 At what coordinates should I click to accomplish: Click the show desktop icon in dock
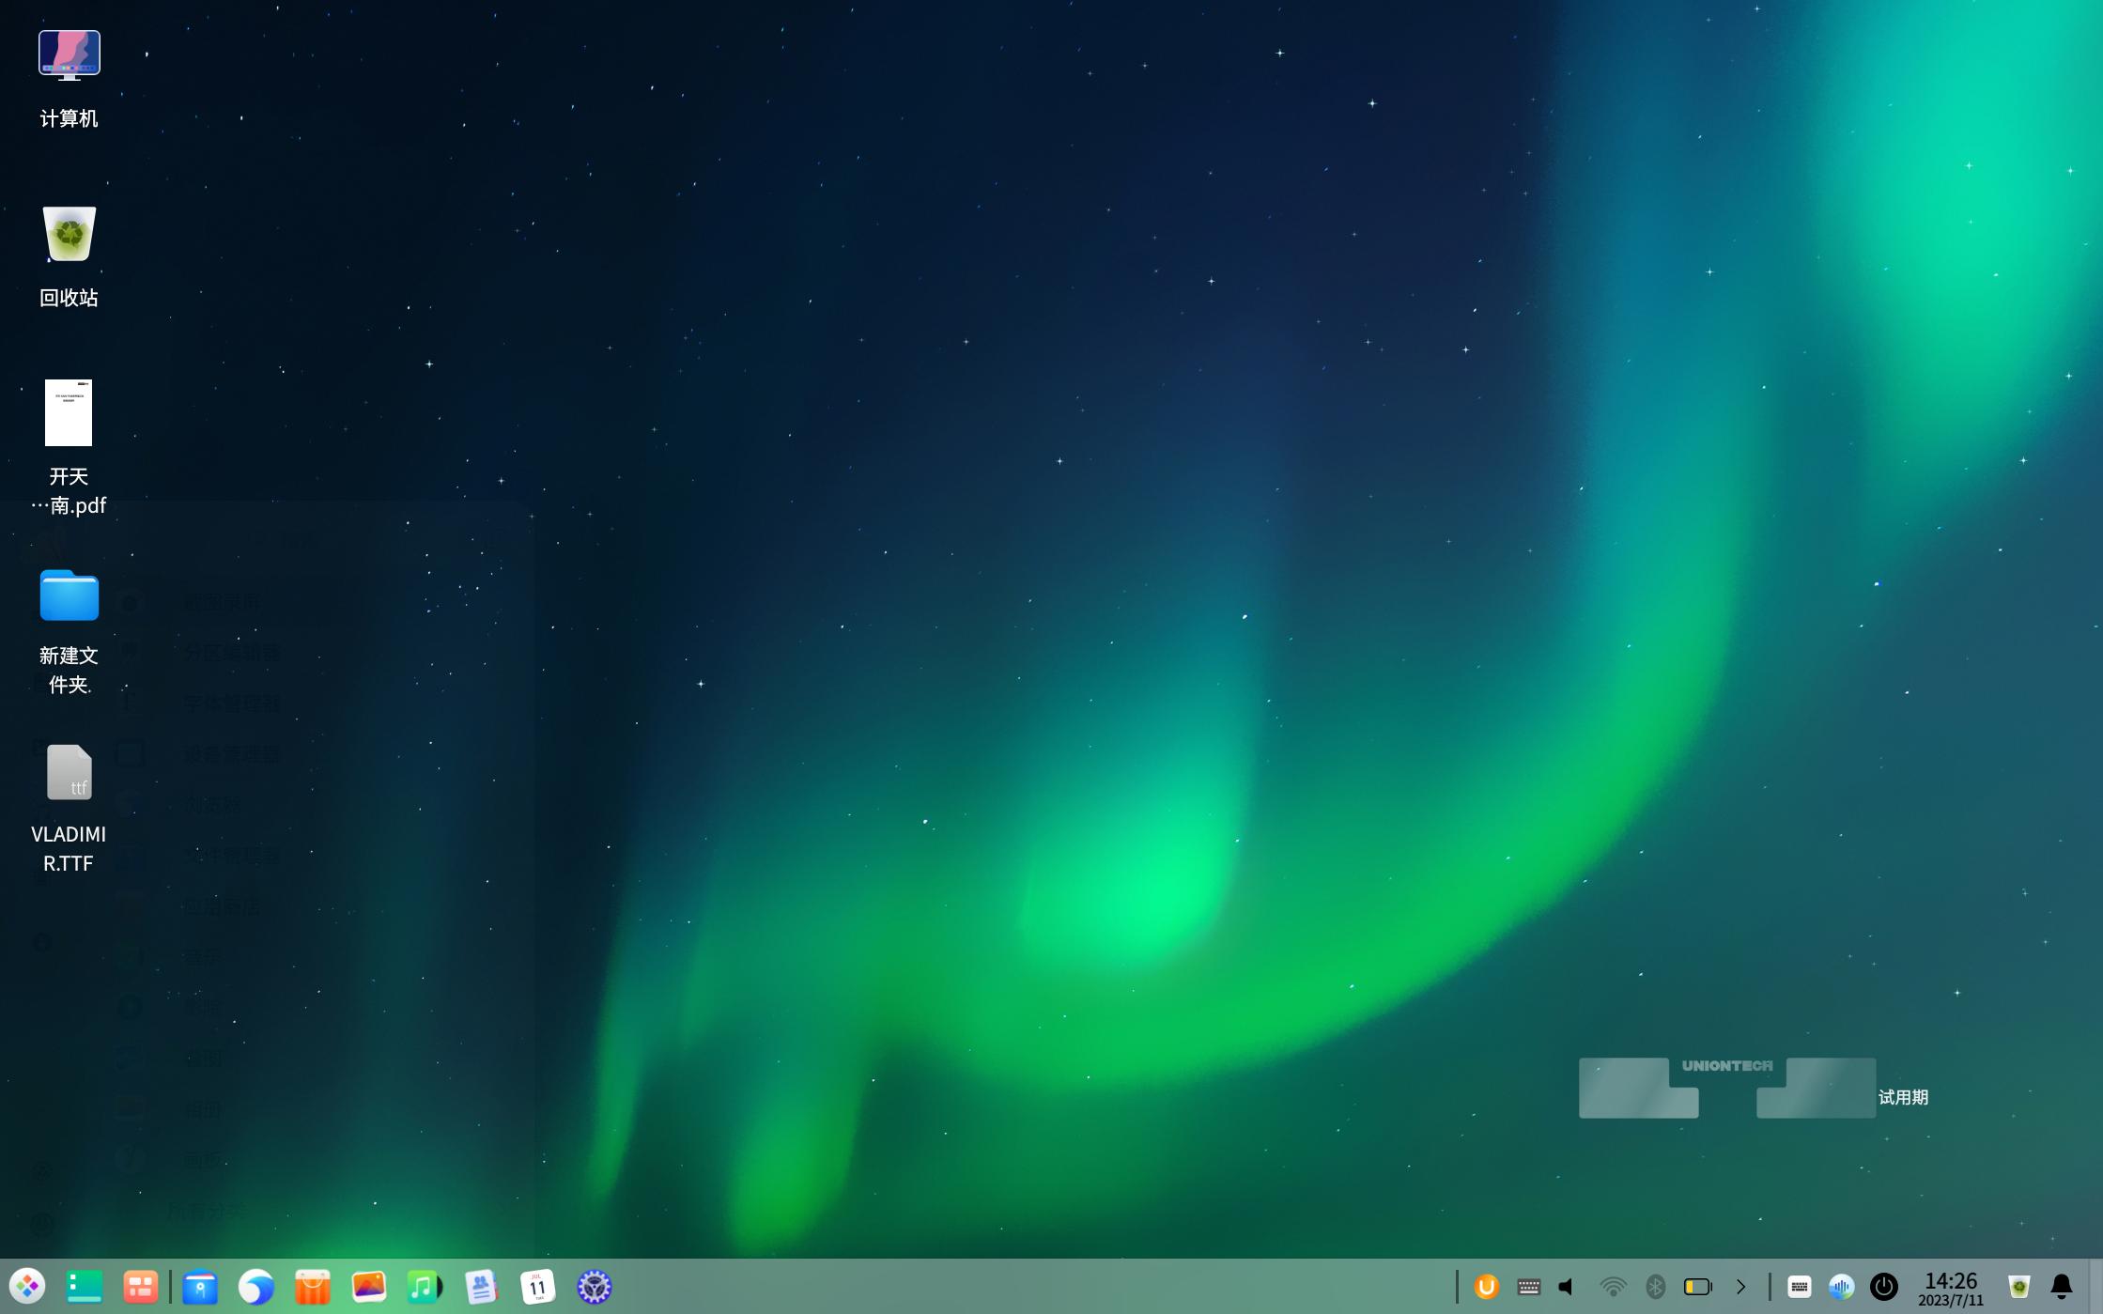pyautogui.click(x=84, y=1286)
